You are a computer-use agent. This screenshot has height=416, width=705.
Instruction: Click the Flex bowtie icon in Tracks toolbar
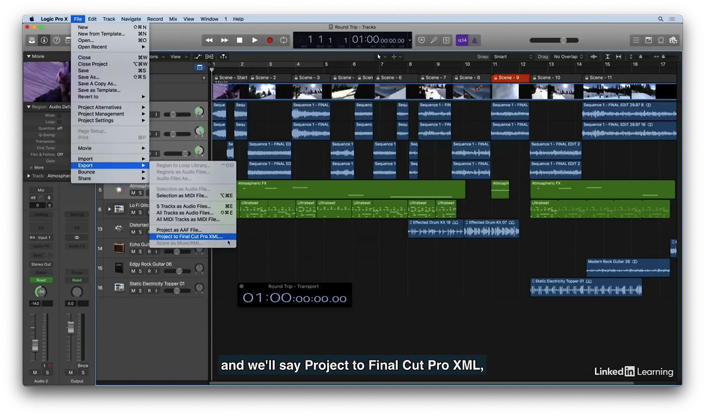(x=209, y=57)
